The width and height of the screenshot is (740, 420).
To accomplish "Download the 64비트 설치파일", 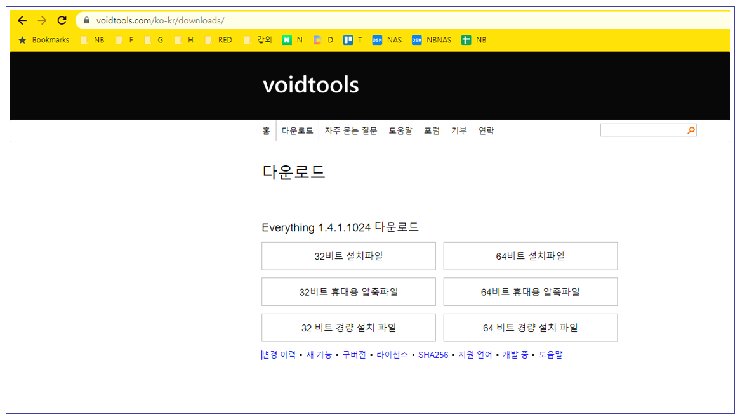I will click(531, 256).
